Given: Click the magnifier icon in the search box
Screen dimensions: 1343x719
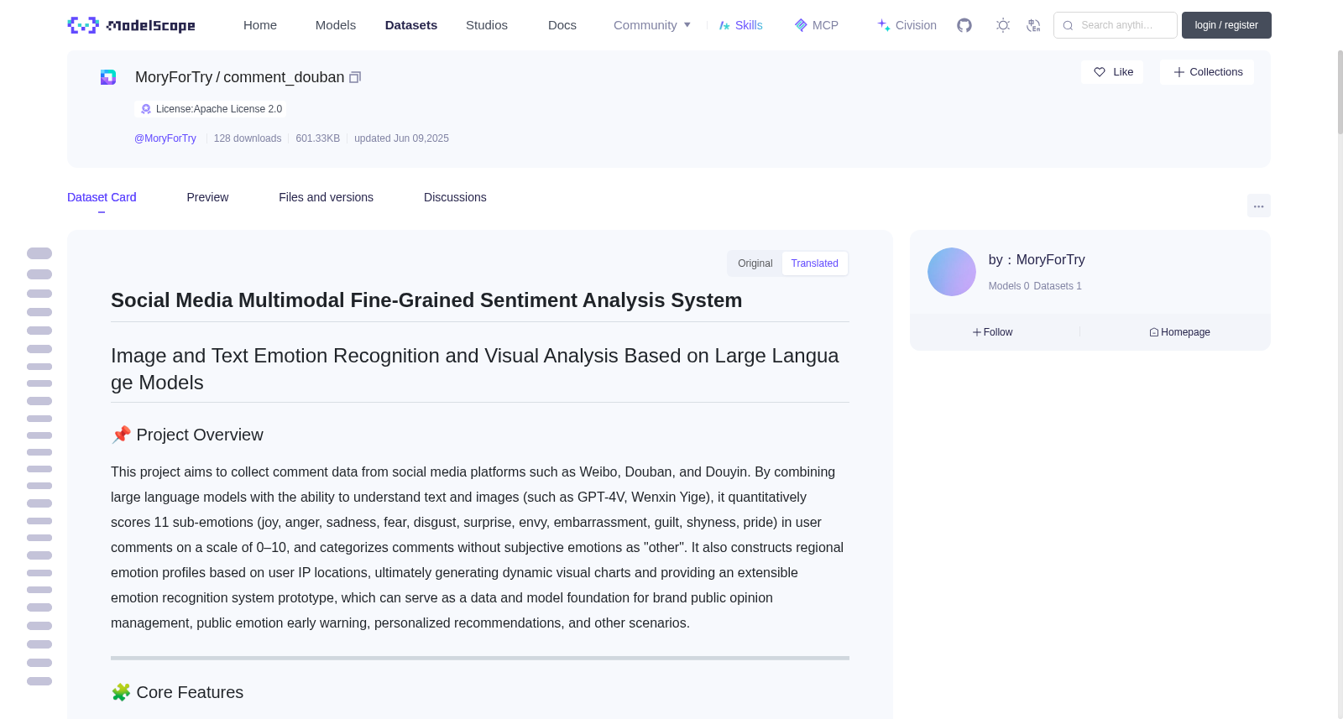Looking at the screenshot, I should tap(1068, 25).
